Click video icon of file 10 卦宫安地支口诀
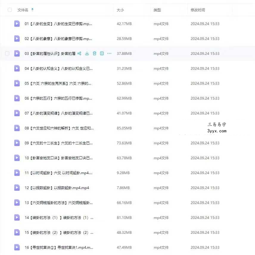 (17, 158)
